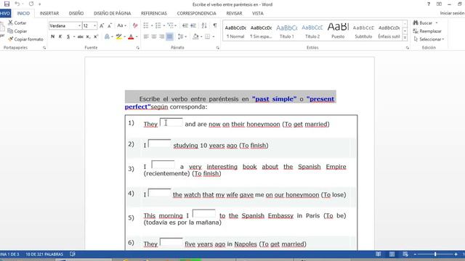
Task: Apply yellow text highlight marker
Action: click(x=119, y=37)
